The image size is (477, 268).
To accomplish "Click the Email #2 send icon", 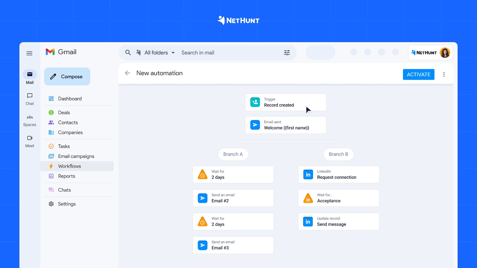I will (x=202, y=198).
